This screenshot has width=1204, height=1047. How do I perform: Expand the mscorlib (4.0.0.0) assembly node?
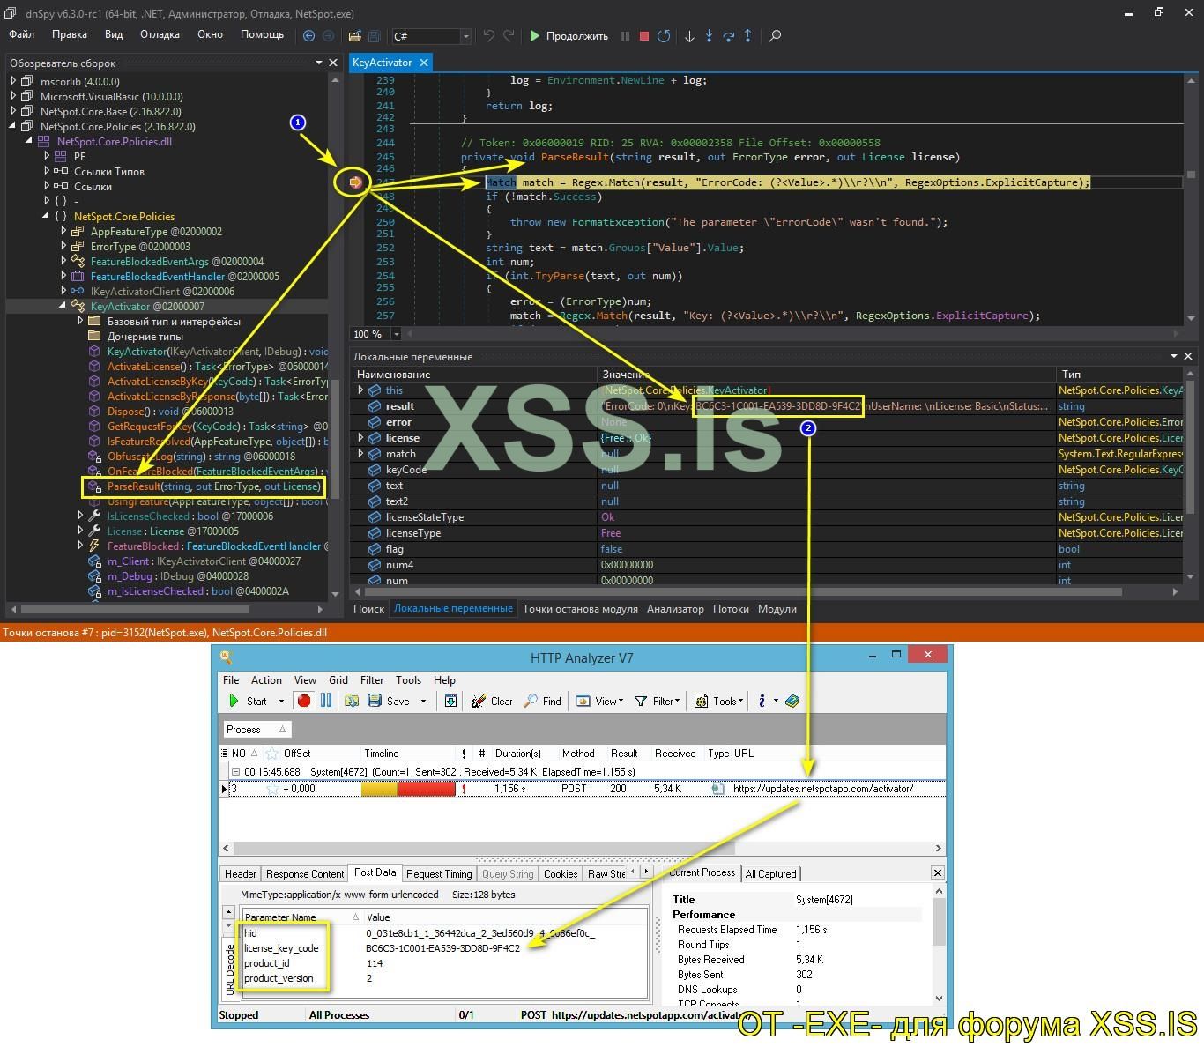13,81
